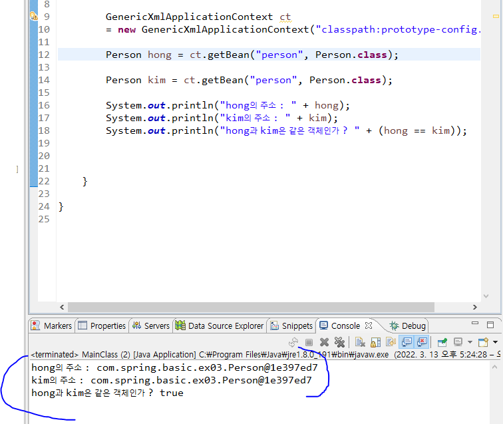Switch to the Snippets tab
This screenshot has width=503, height=424.
291,325
